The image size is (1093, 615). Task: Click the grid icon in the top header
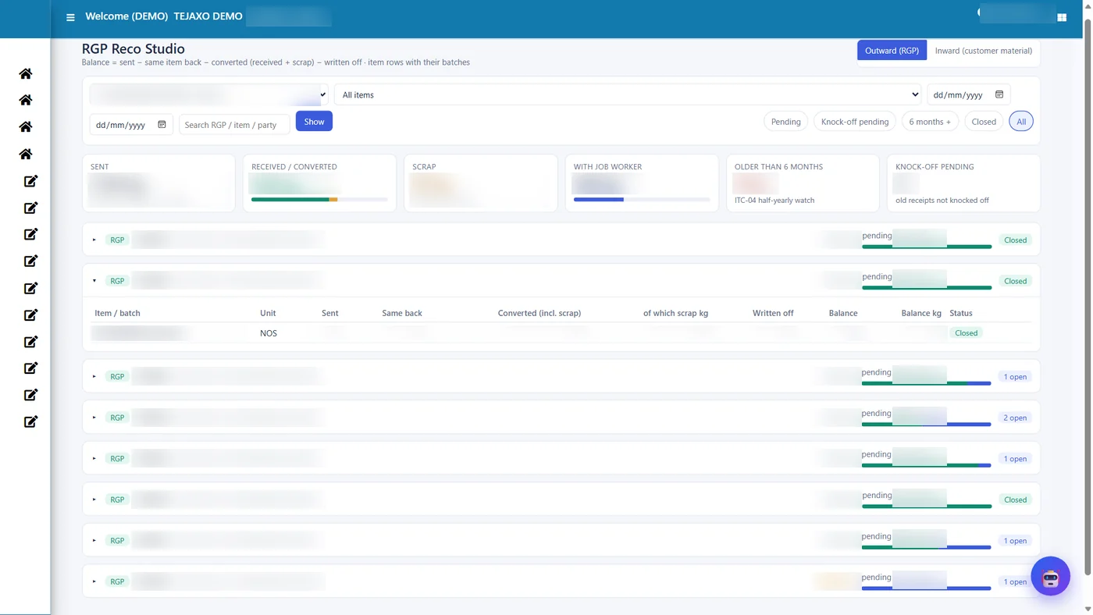click(x=1062, y=17)
